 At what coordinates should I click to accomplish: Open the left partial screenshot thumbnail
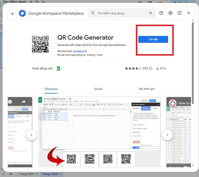(20, 132)
